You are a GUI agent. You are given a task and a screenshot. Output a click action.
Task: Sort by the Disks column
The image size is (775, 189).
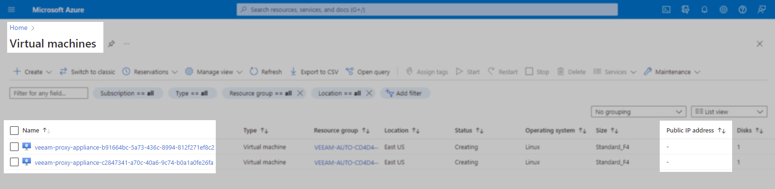(x=750, y=131)
